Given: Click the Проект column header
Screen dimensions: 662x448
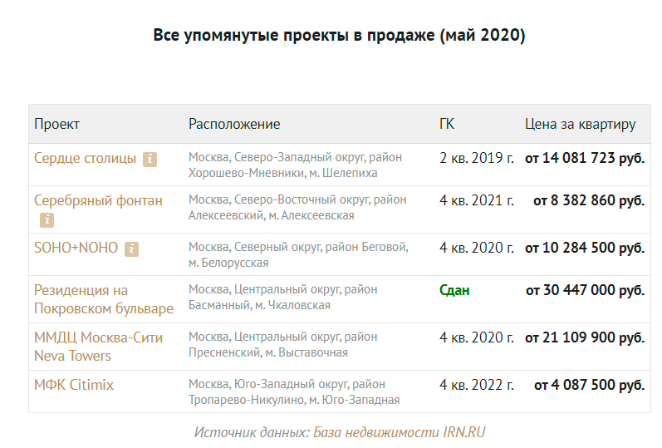Looking at the screenshot, I should tap(56, 124).
